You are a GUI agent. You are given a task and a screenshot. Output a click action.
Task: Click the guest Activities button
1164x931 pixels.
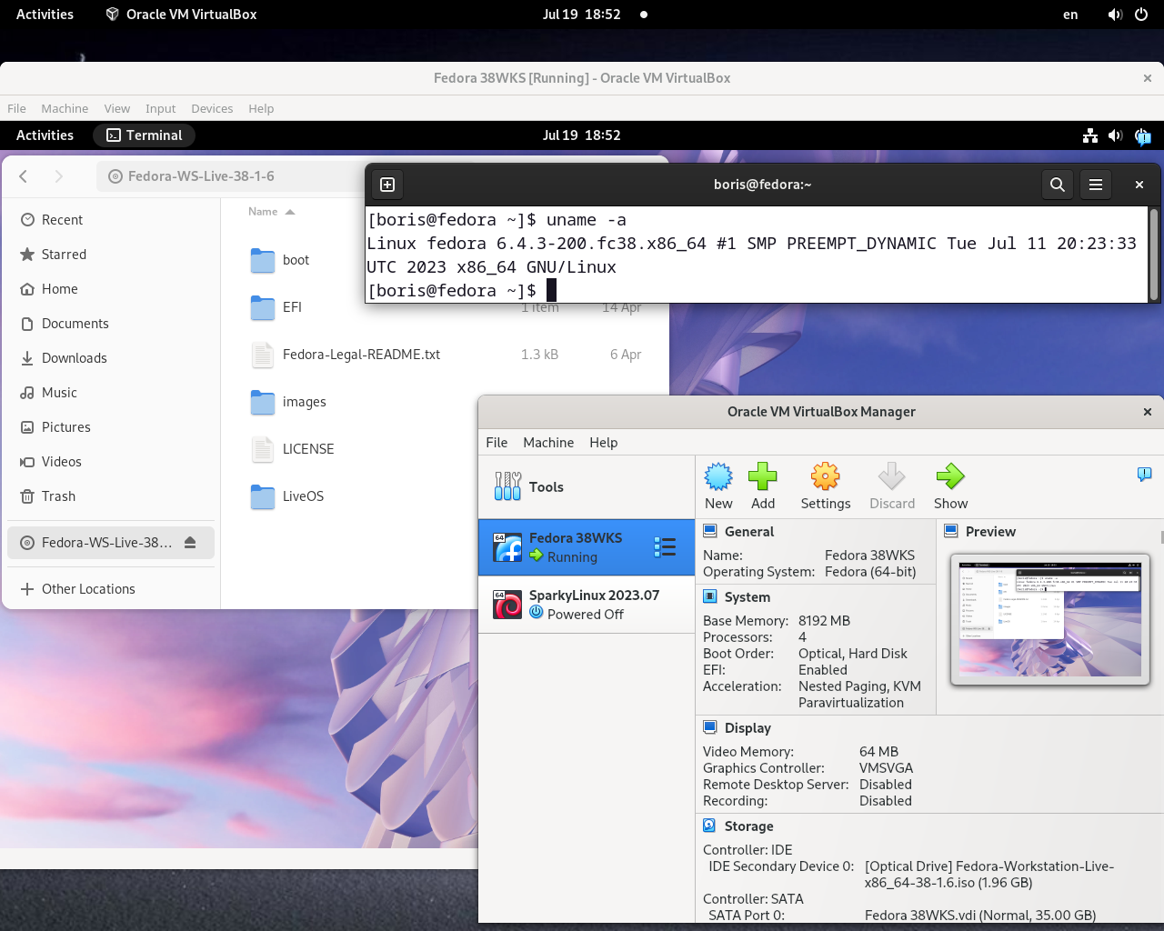[45, 135]
